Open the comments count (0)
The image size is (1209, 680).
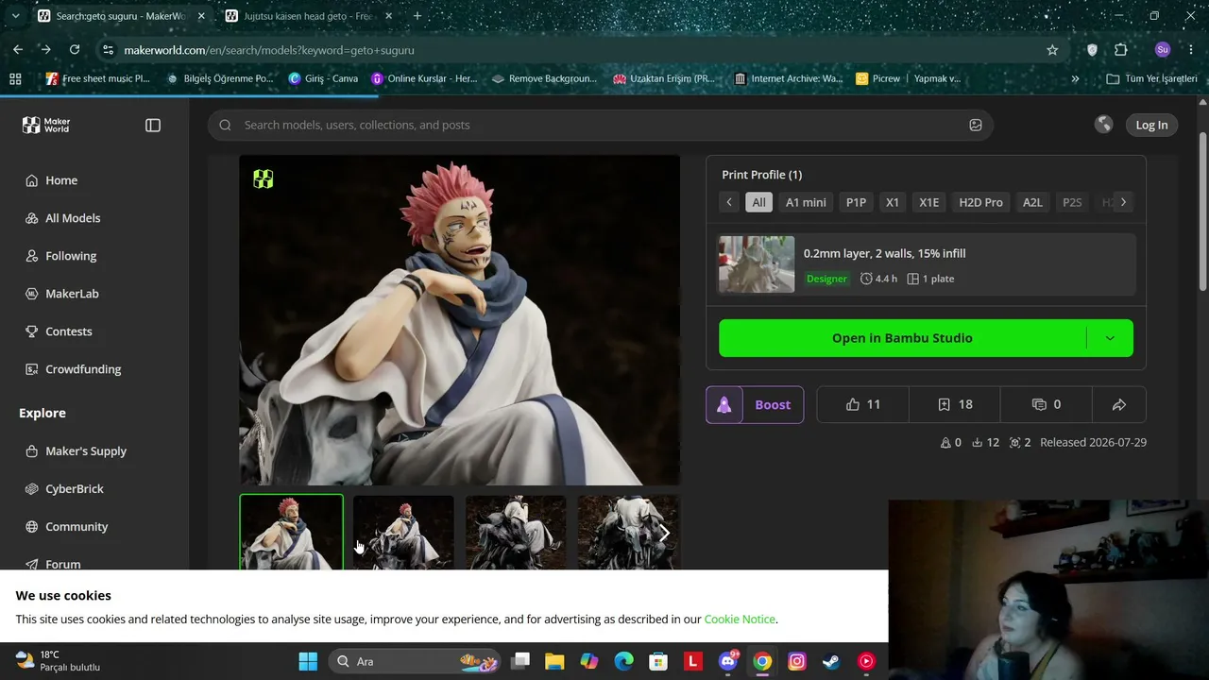tap(1047, 404)
